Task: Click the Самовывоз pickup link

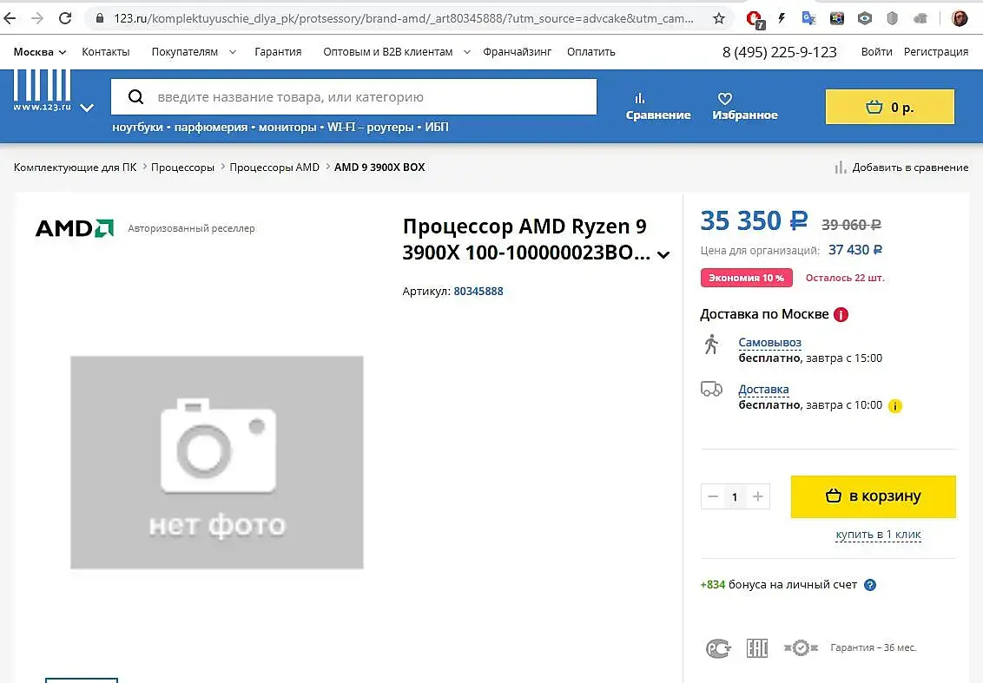Action: (770, 343)
